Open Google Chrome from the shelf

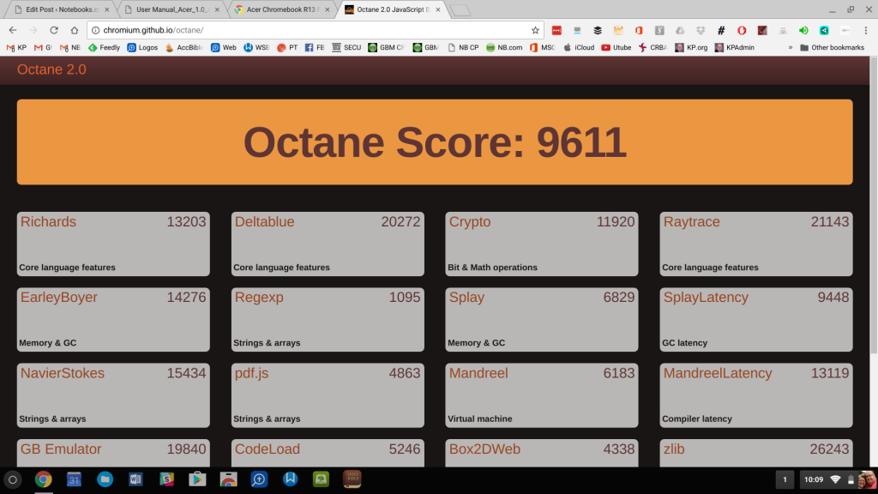point(43,479)
